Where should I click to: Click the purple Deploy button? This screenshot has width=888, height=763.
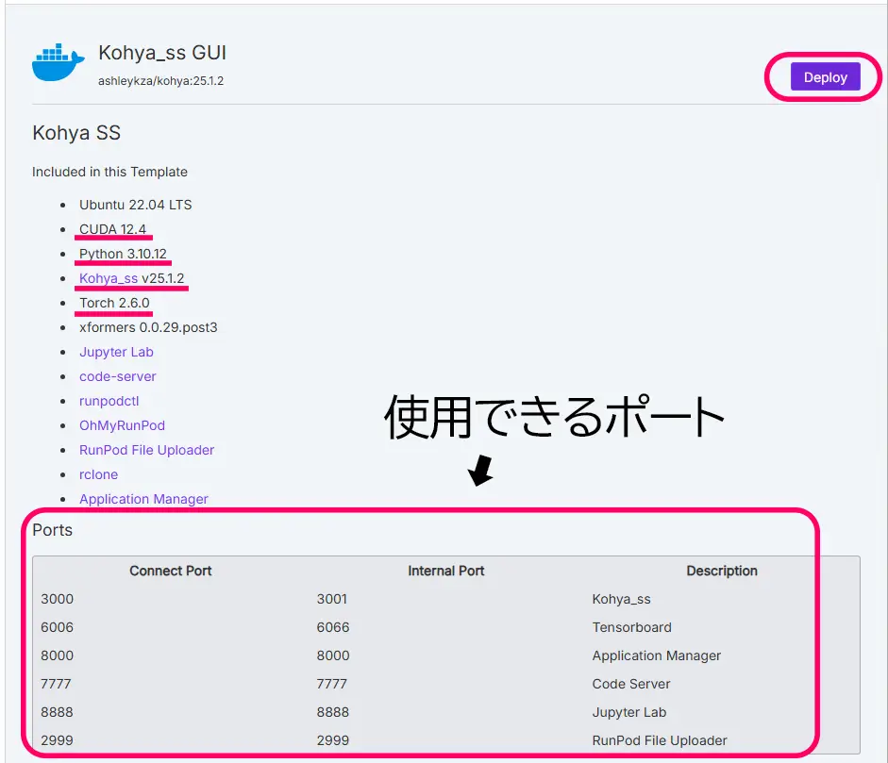(825, 77)
